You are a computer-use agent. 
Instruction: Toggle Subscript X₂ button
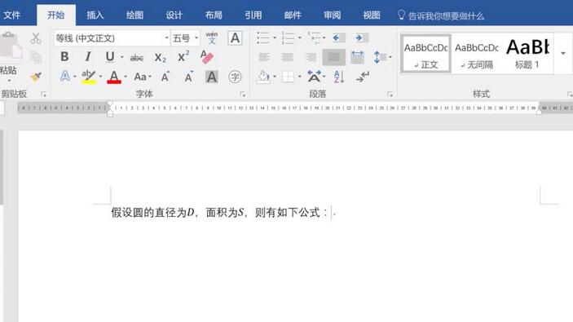(x=160, y=57)
